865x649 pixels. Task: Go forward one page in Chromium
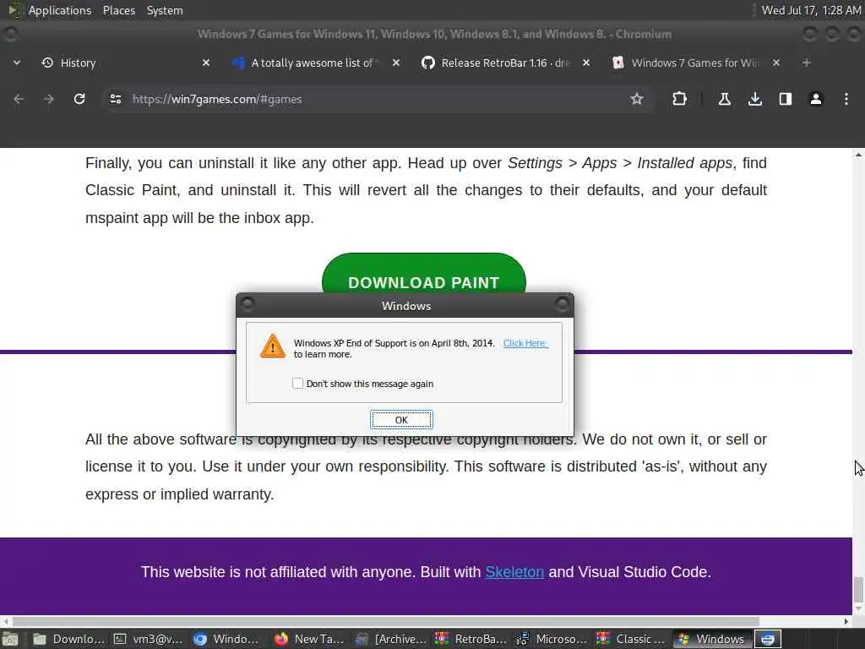(x=49, y=100)
